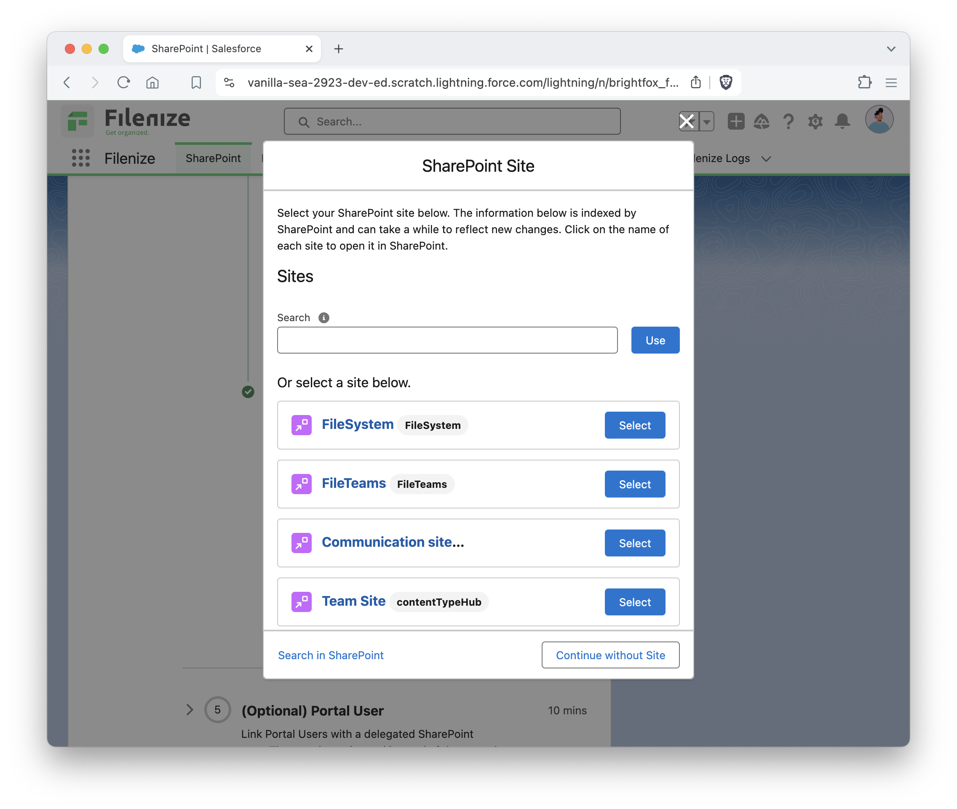Screen dimensions: 957x809
Task: Click the browser forward arrow
Action: click(94, 82)
